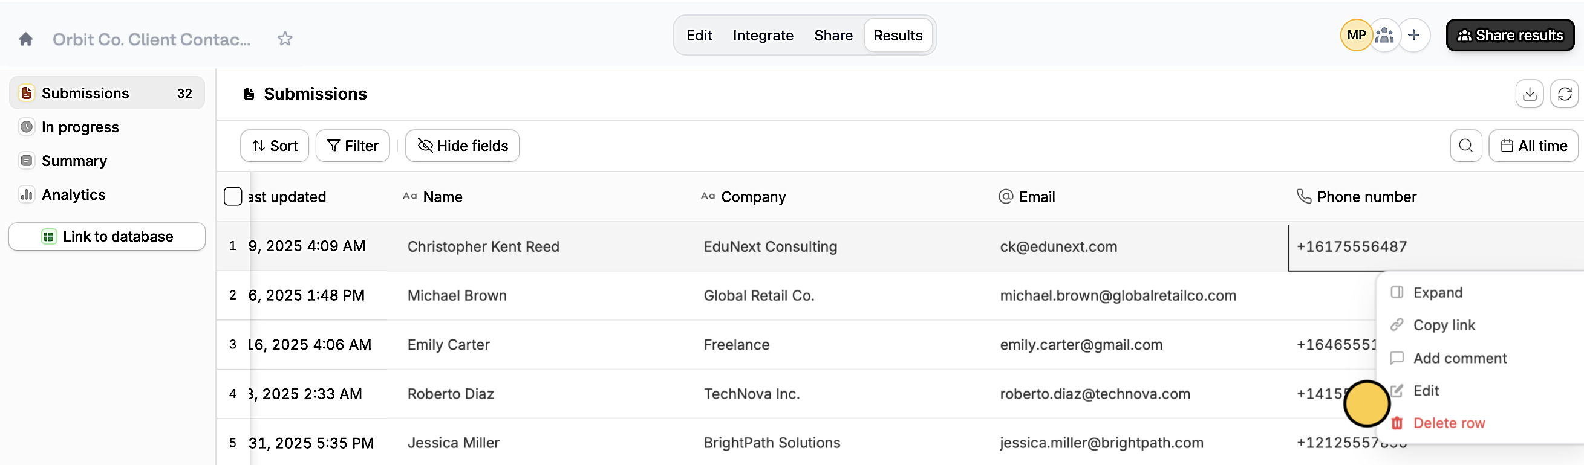Click Link to database button

[107, 237]
